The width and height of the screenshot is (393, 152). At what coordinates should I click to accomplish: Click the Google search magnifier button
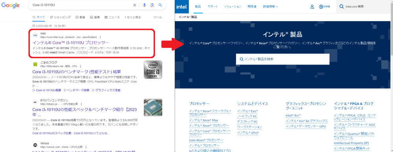pyautogui.click(x=161, y=5)
